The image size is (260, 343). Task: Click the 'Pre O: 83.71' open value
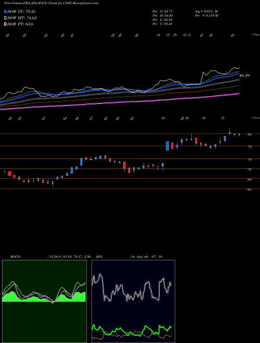tap(162, 11)
